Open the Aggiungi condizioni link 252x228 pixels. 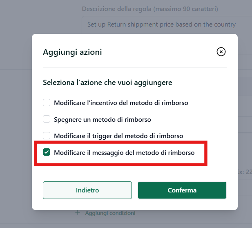click(x=110, y=213)
